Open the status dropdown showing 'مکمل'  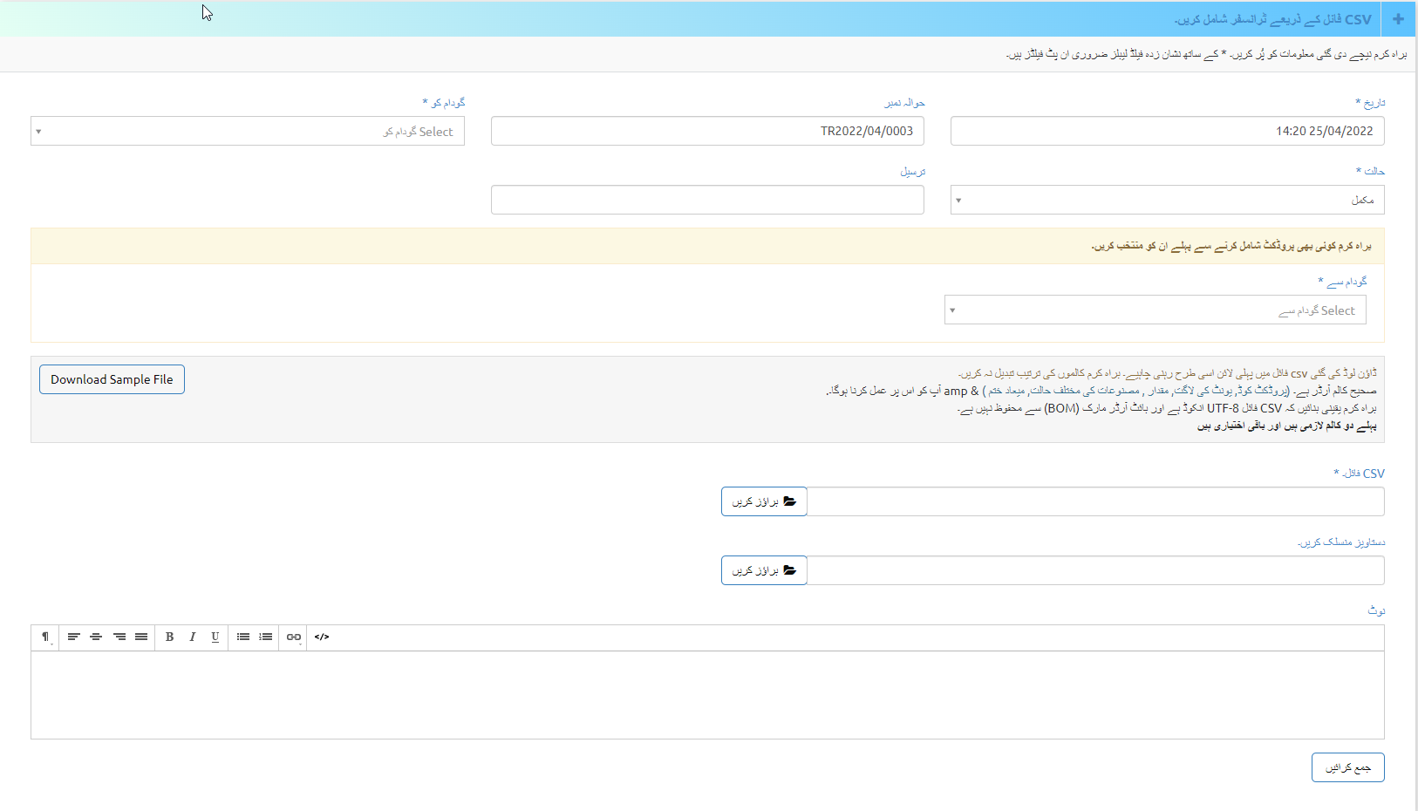tap(1167, 200)
